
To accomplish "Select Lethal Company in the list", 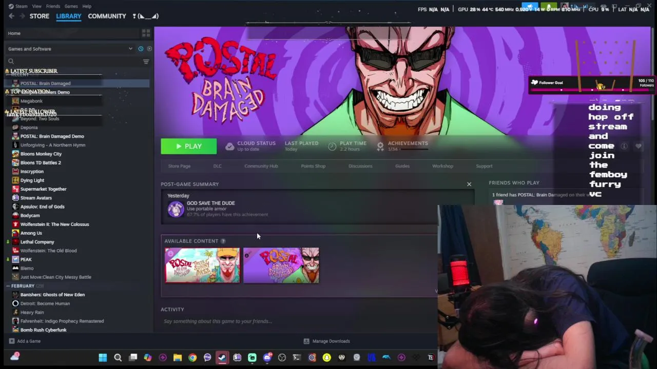I will 37,242.
